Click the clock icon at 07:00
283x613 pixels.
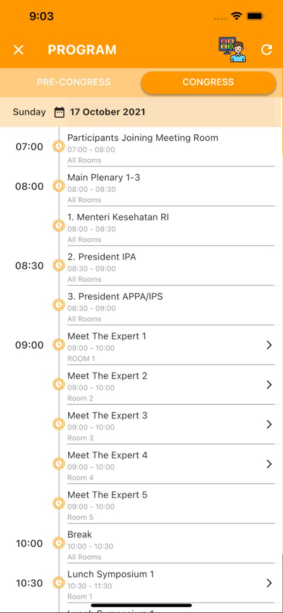coord(58,147)
